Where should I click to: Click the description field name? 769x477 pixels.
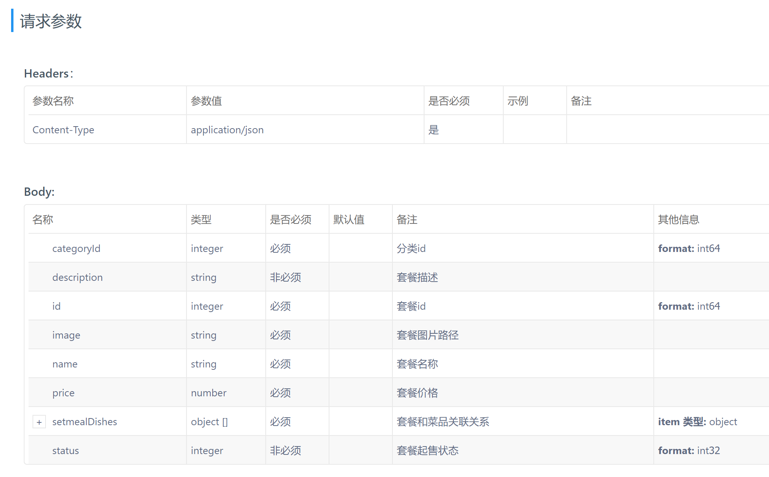pyautogui.click(x=77, y=277)
